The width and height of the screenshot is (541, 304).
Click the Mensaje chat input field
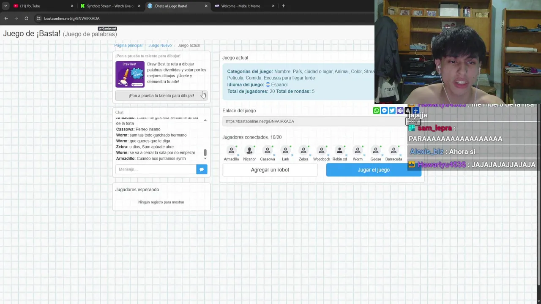pos(156,169)
